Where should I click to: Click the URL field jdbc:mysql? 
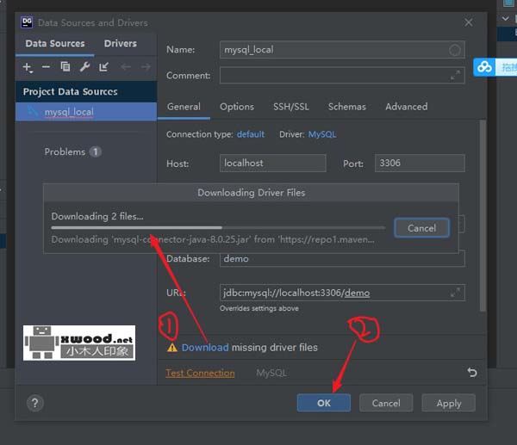[342, 293]
